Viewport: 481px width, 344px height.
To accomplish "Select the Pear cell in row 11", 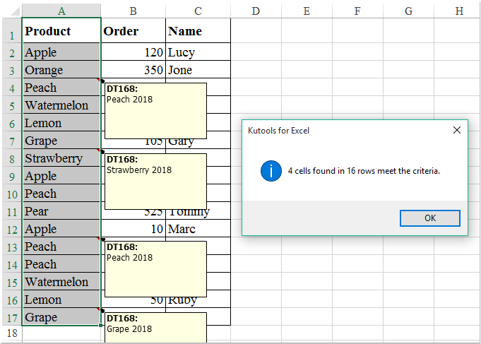I will tap(61, 211).
